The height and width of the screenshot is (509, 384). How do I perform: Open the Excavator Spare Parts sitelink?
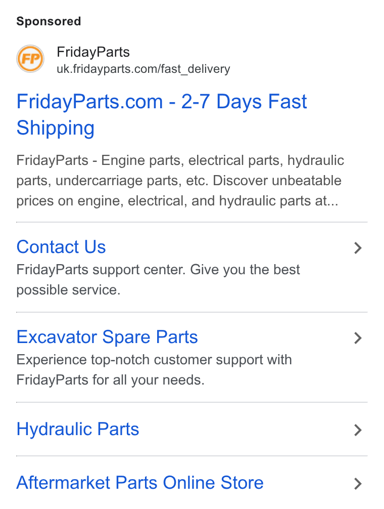107,337
